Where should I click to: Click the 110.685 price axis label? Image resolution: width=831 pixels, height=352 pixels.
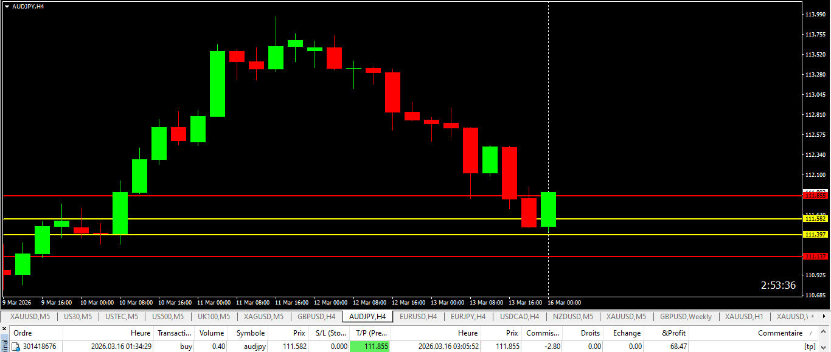(815, 295)
